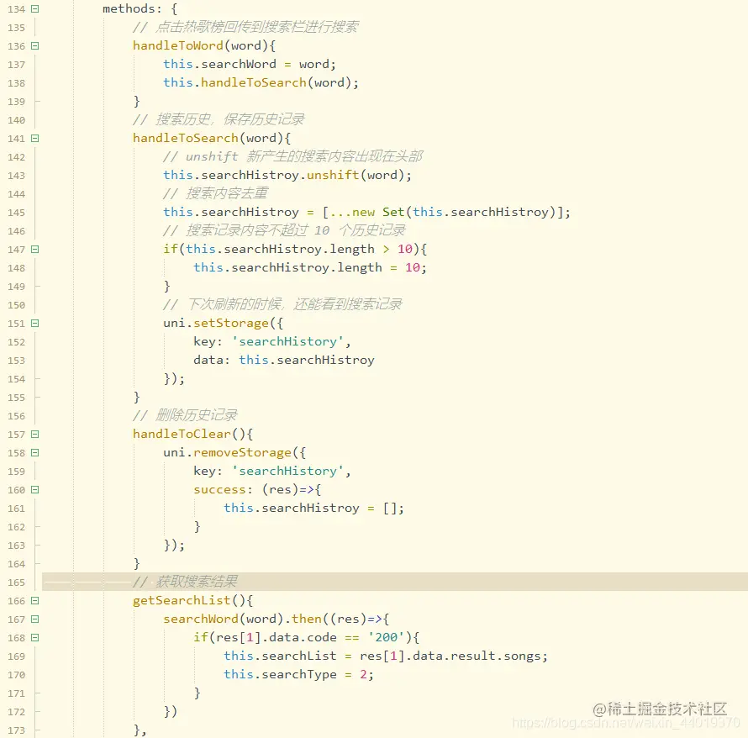Viewport: 748px width, 738px height.
Task: Click 'unshift' method call on line 143
Action: [333, 175]
